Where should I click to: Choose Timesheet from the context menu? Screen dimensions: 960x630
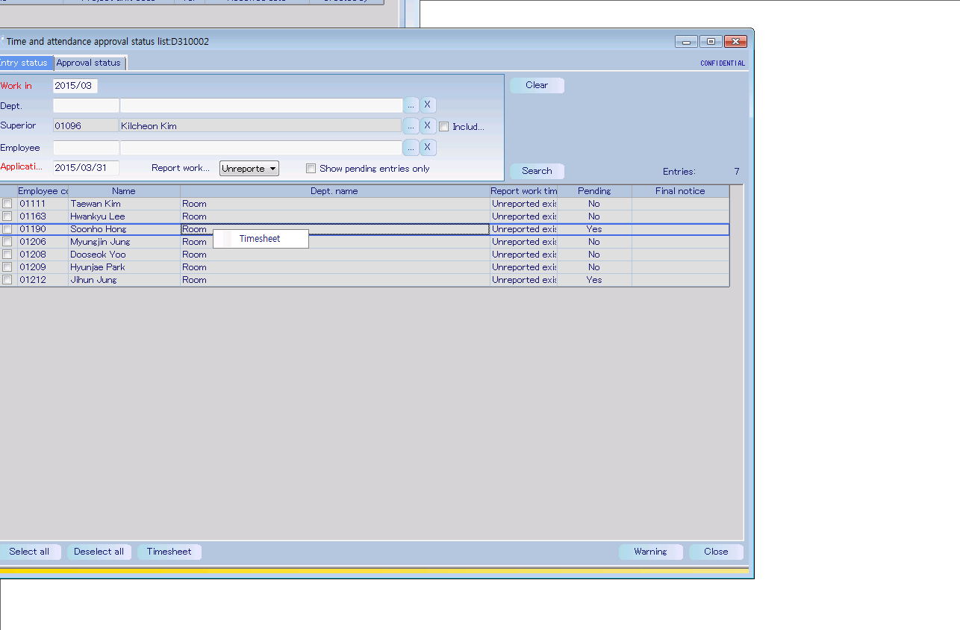(260, 239)
